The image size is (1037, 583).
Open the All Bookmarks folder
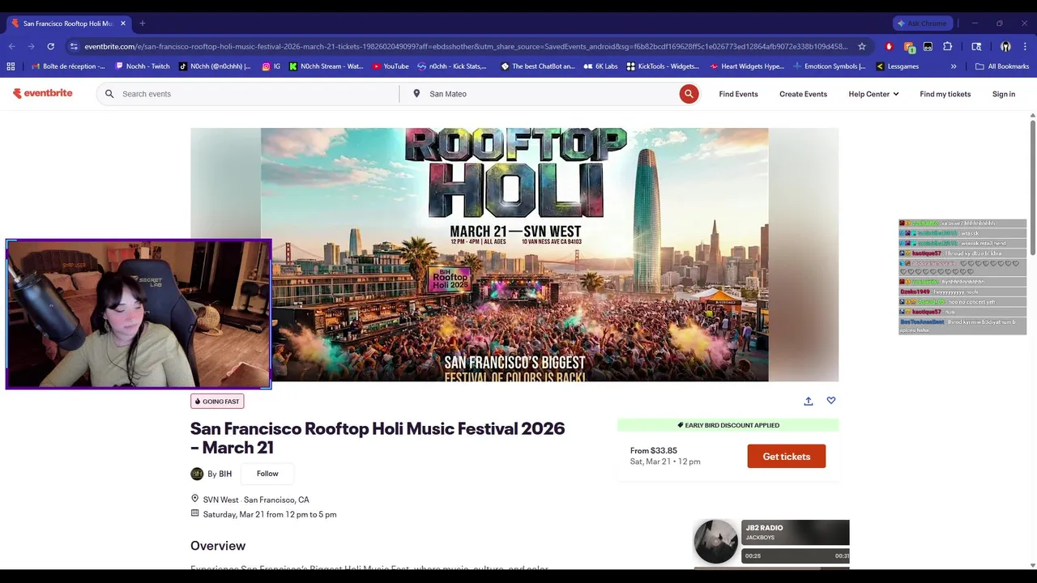pyautogui.click(x=1002, y=66)
